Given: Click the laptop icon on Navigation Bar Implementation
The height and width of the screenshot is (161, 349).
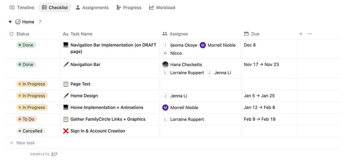Looking at the screenshot, I should coord(66,45).
